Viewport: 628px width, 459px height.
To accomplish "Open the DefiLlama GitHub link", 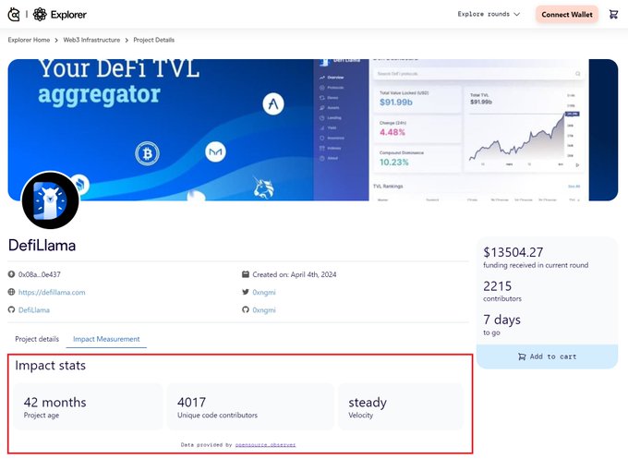I will pos(34,310).
